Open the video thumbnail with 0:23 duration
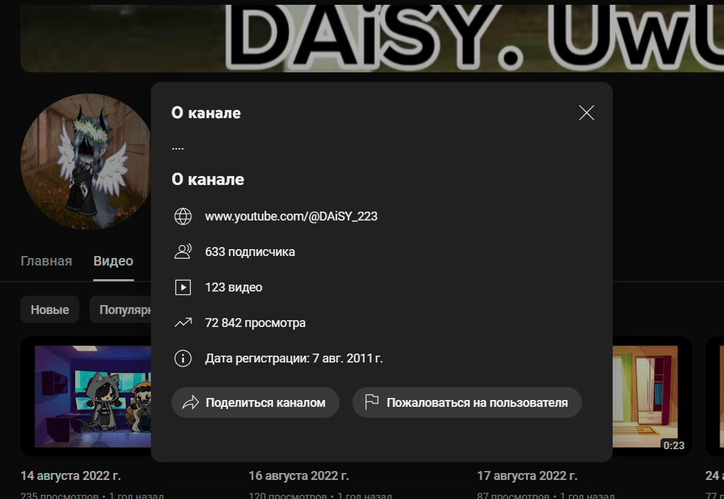724x499 pixels. (652, 396)
